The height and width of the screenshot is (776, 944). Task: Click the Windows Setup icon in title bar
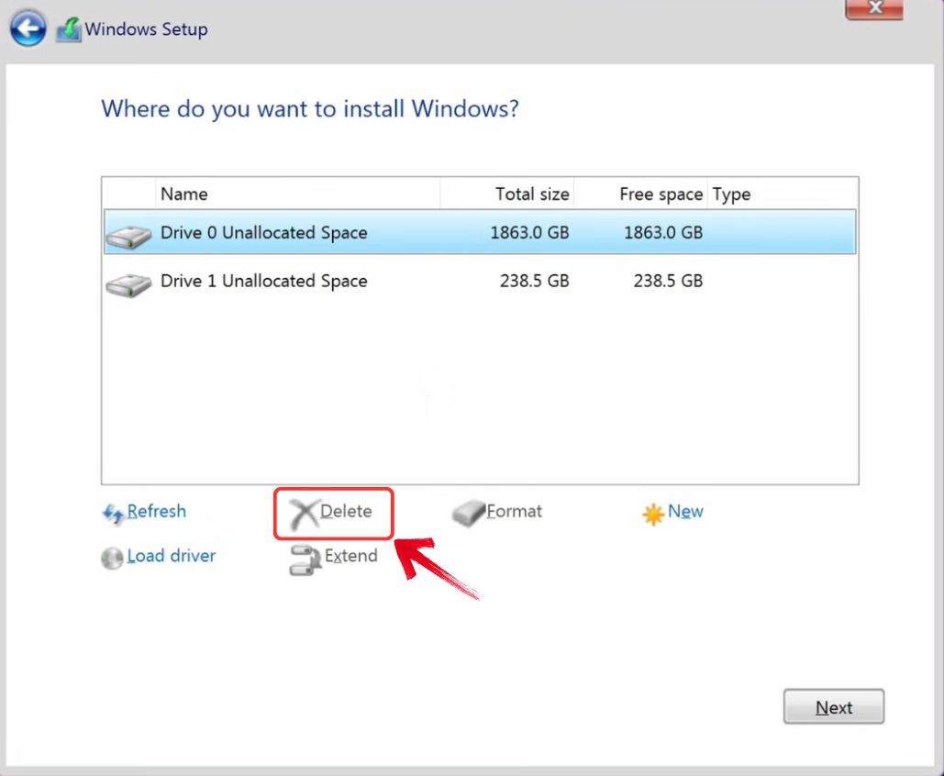[68, 28]
